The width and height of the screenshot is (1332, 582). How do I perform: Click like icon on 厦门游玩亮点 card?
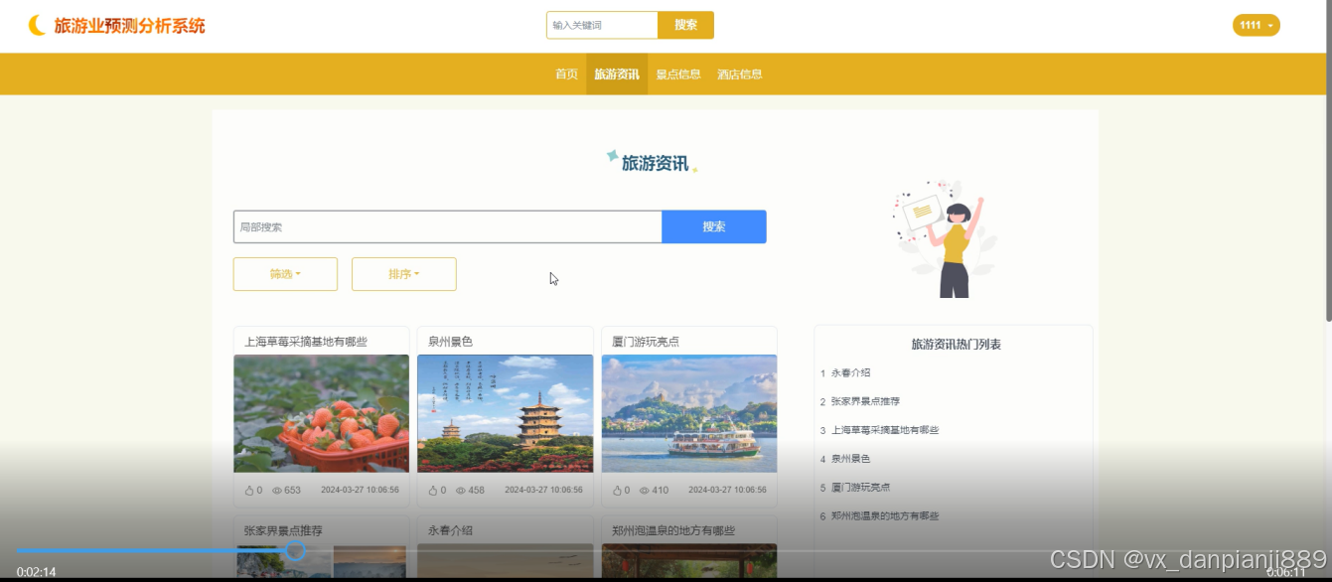coord(618,490)
